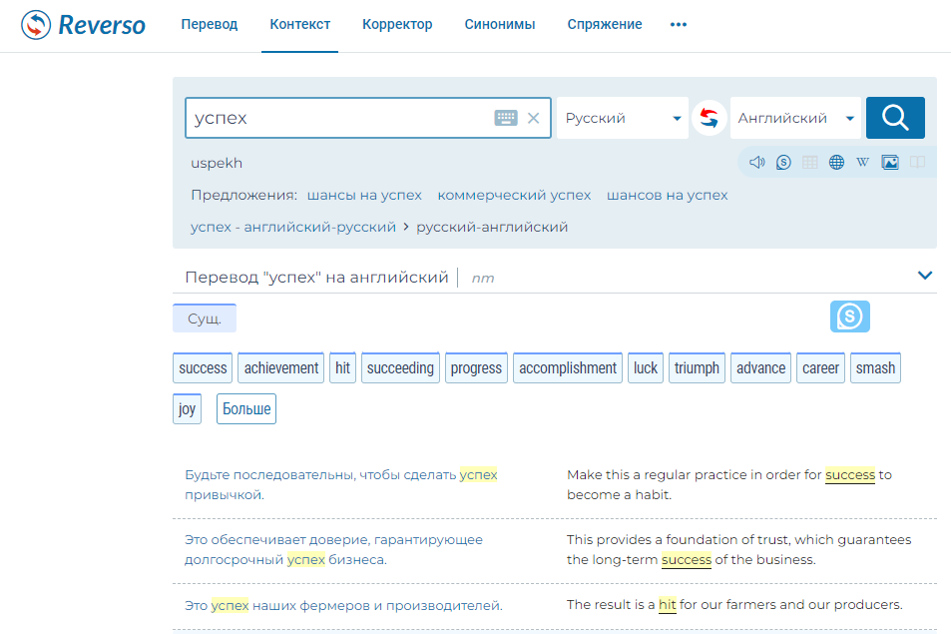This screenshot has height=634, width=951.
Task: Switch to the Синонимы tab
Action: pos(500,24)
